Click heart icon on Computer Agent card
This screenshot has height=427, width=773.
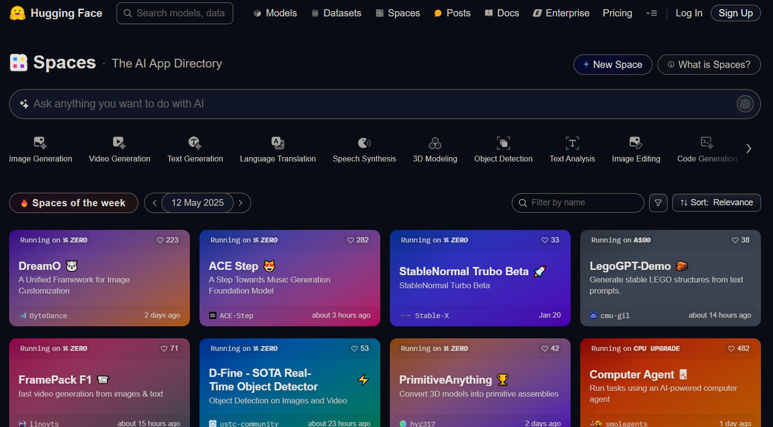click(731, 348)
